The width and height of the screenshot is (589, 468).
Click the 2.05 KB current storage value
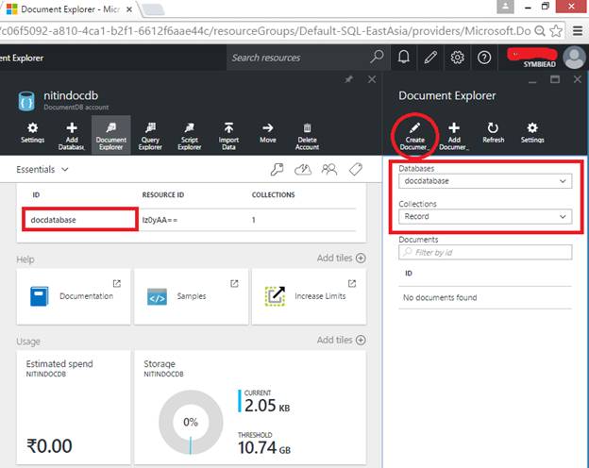tap(267, 406)
